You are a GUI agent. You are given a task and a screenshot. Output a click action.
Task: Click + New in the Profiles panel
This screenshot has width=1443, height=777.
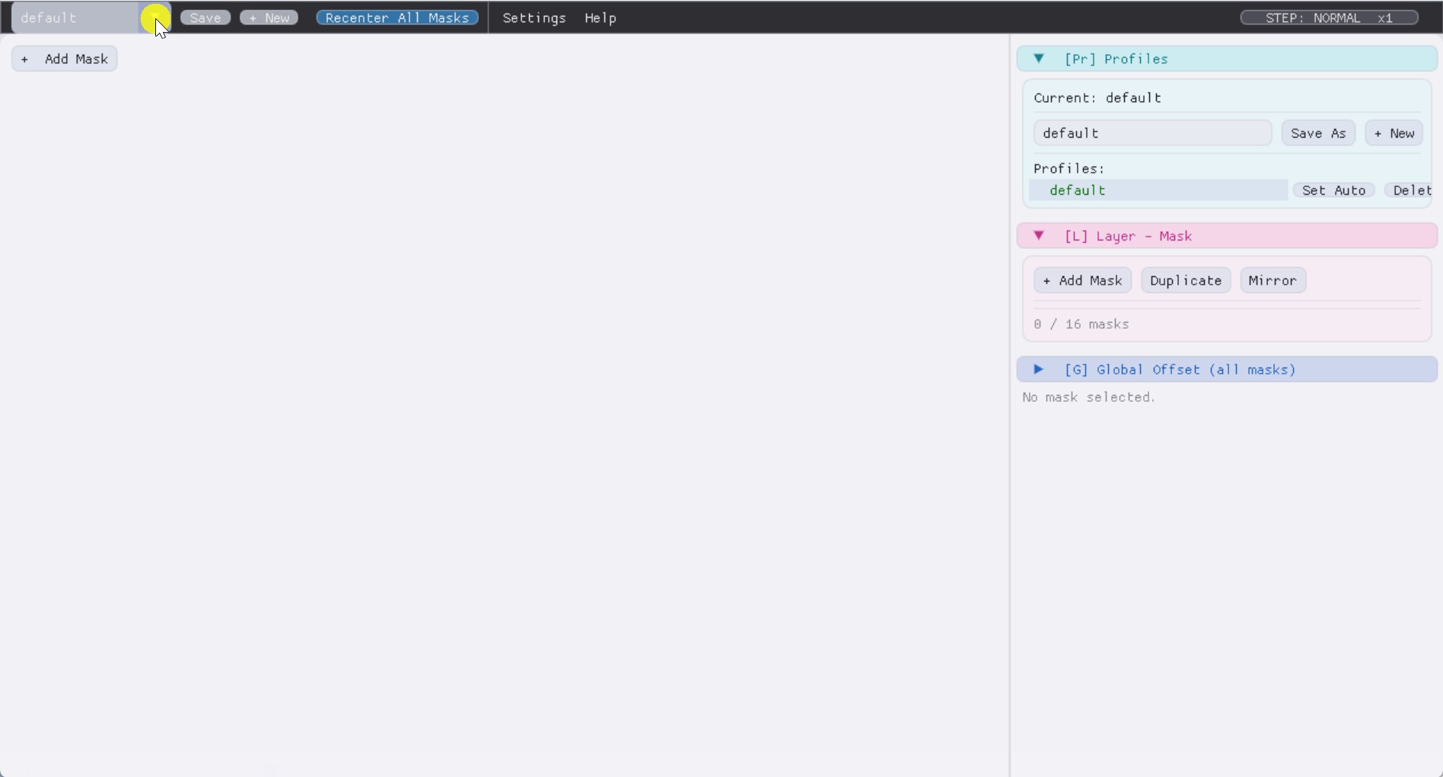[x=1394, y=132]
